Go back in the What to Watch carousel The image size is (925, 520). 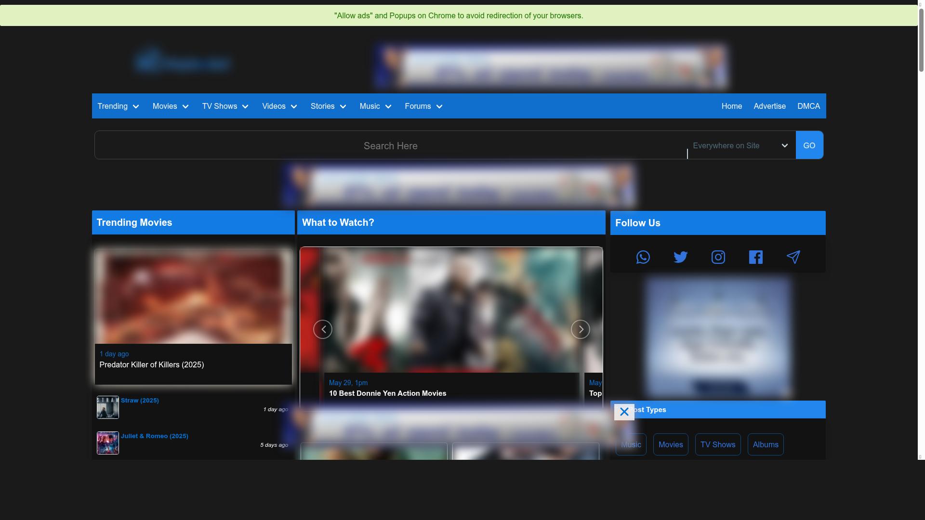click(322, 329)
